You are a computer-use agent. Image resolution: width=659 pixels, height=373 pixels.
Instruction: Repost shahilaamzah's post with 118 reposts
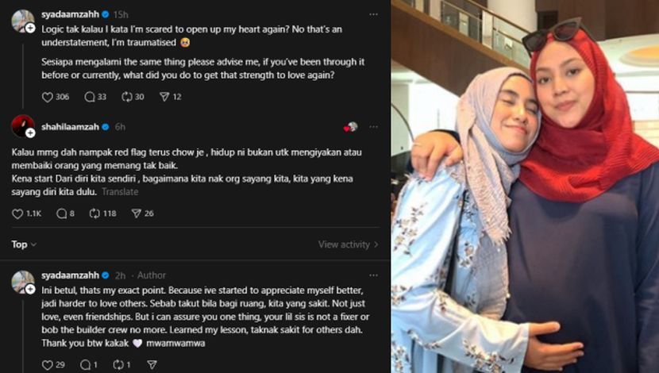(x=94, y=213)
